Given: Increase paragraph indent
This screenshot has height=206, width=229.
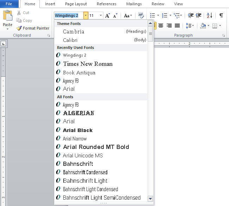Looking at the screenshot, I should point(198,15).
